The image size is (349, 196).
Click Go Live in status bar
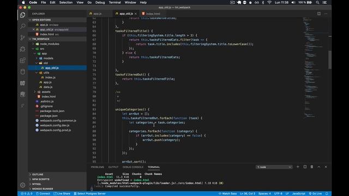pyautogui.click(x=315, y=194)
